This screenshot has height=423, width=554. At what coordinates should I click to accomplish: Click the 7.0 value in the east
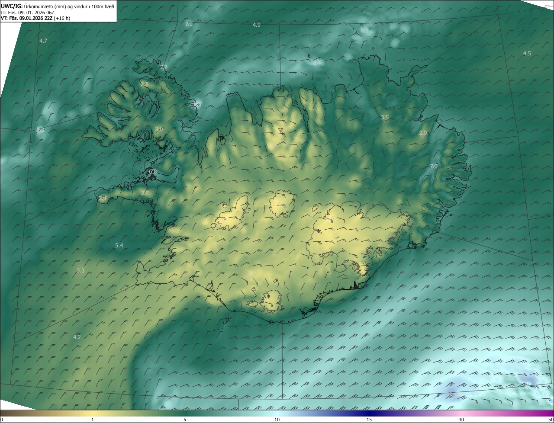point(434,167)
